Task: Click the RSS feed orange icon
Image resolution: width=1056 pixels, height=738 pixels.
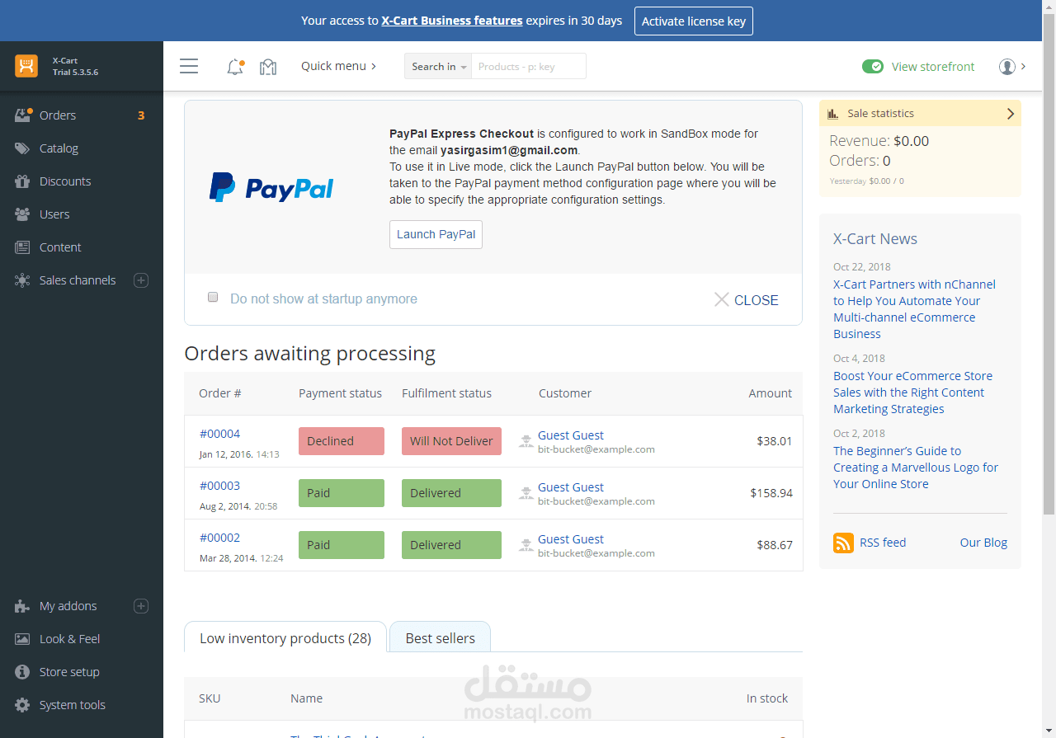Action: click(843, 543)
